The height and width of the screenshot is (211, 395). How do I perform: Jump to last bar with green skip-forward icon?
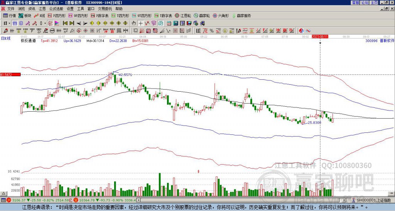click(72, 23)
